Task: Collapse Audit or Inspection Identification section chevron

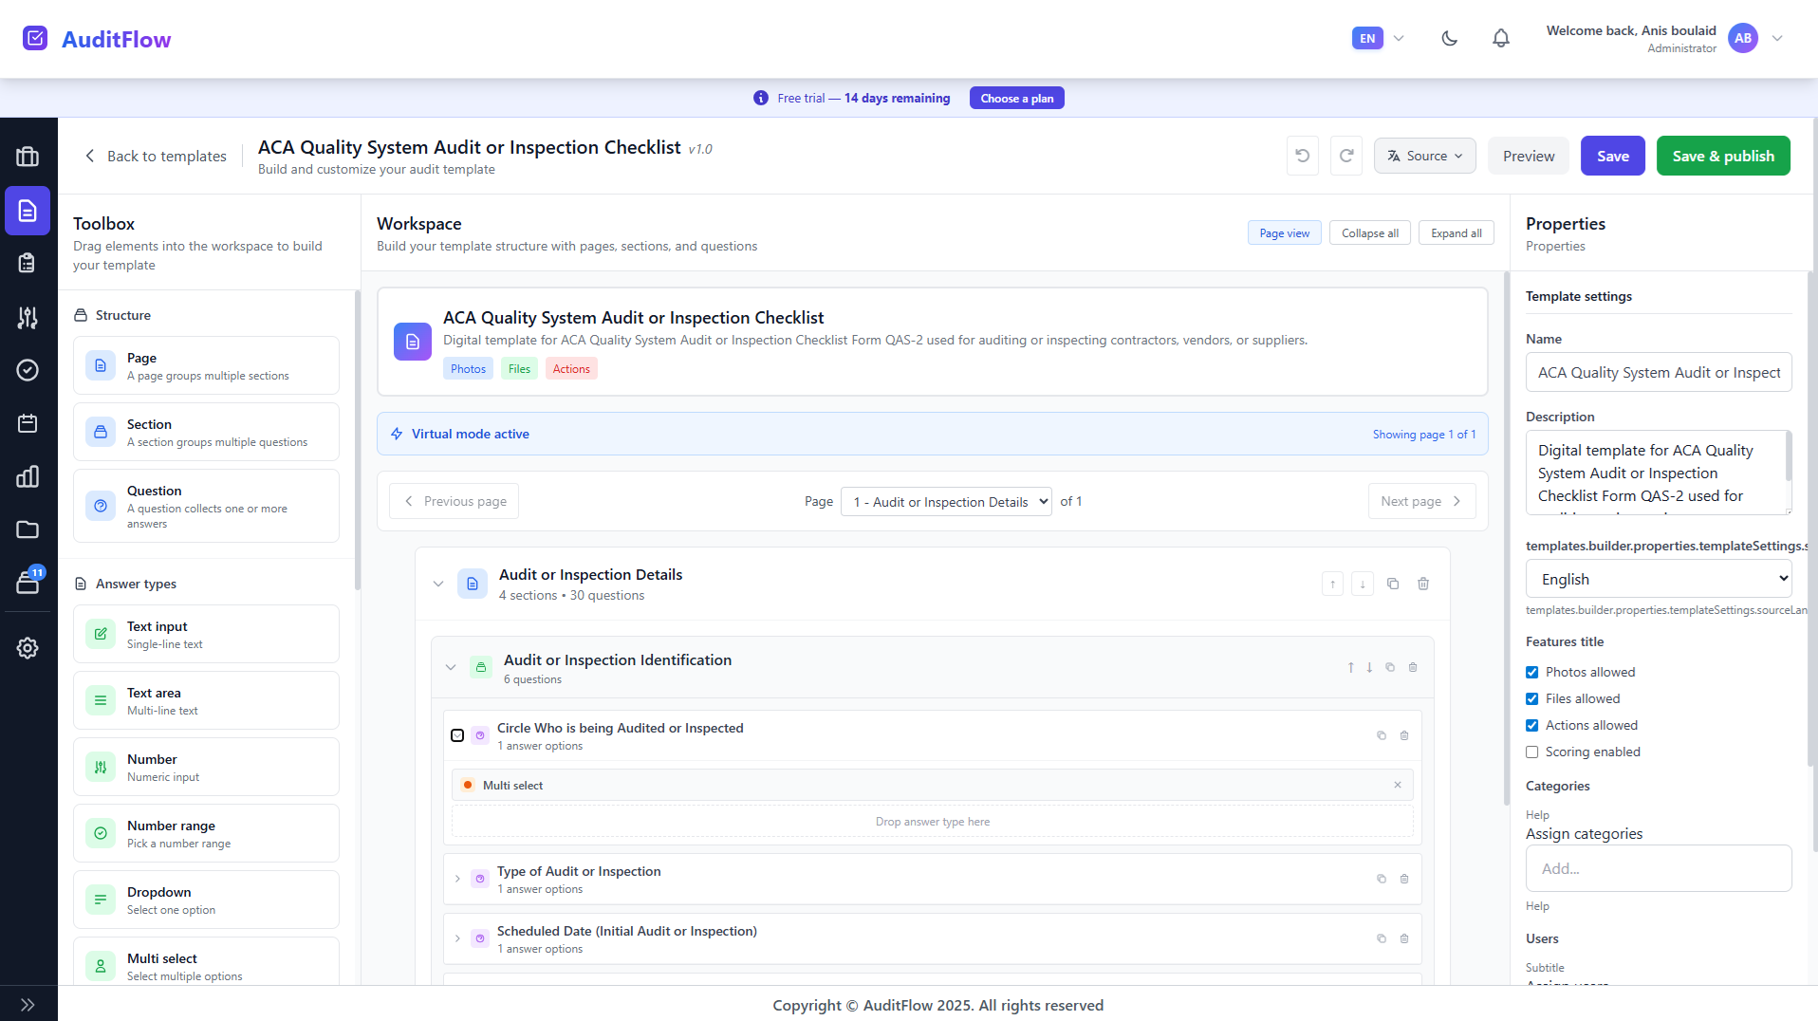Action: point(451,668)
